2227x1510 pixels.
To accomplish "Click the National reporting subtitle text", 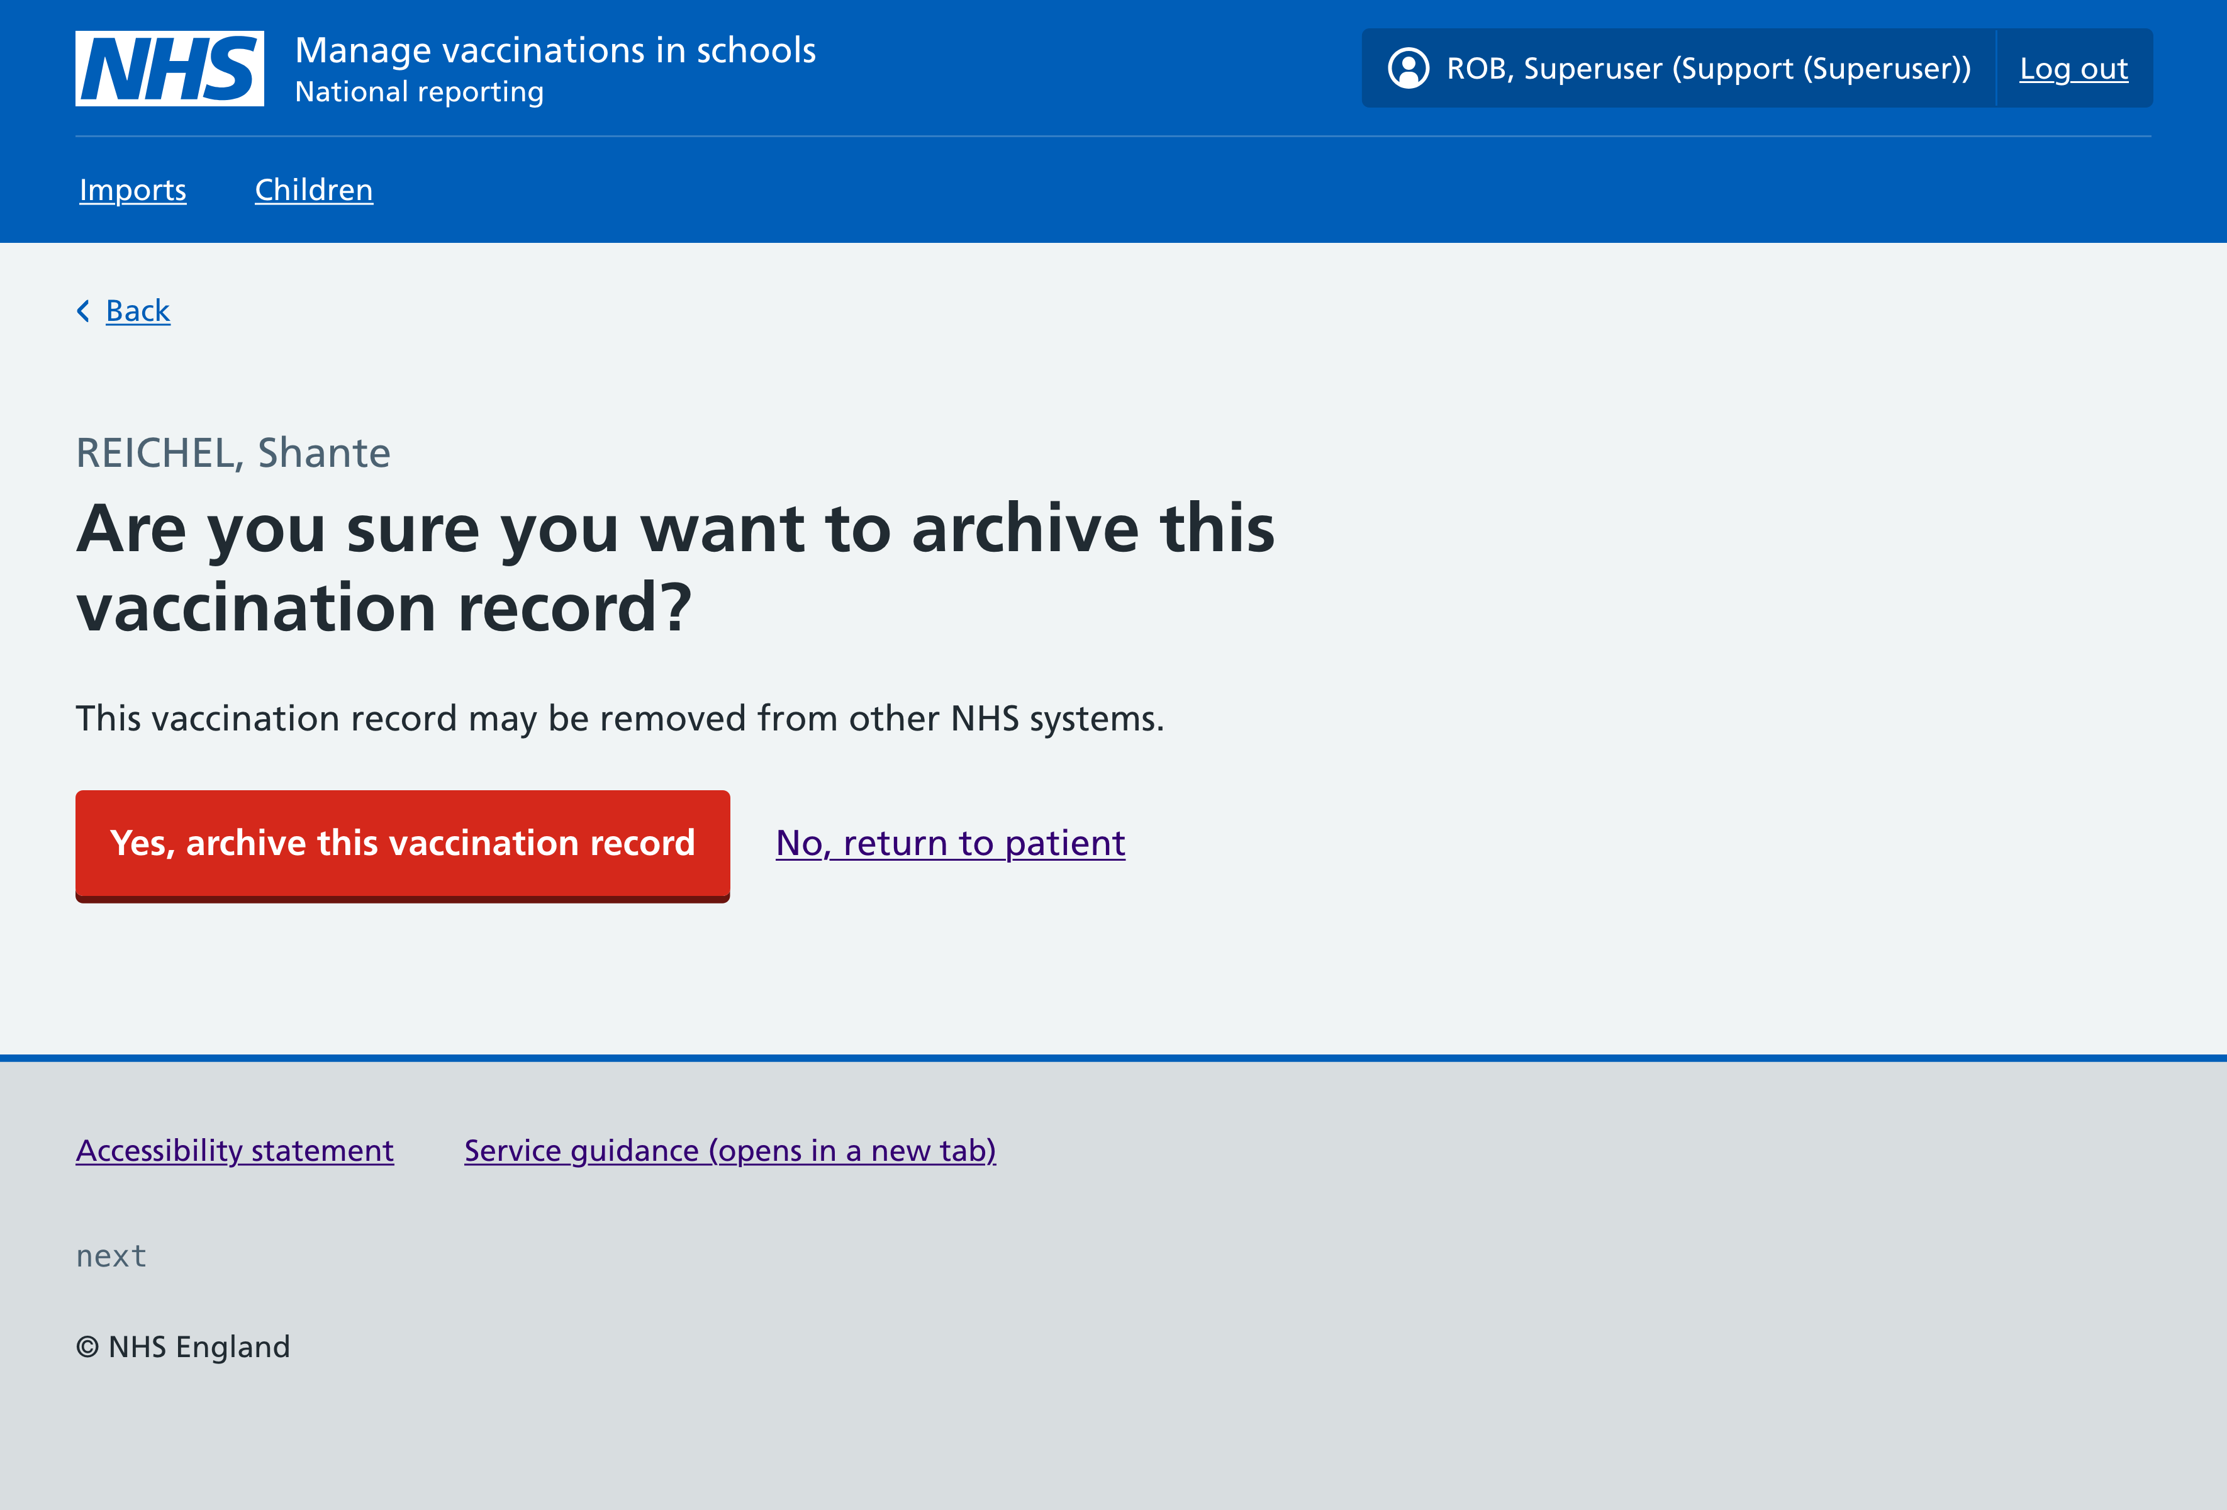I will point(419,92).
